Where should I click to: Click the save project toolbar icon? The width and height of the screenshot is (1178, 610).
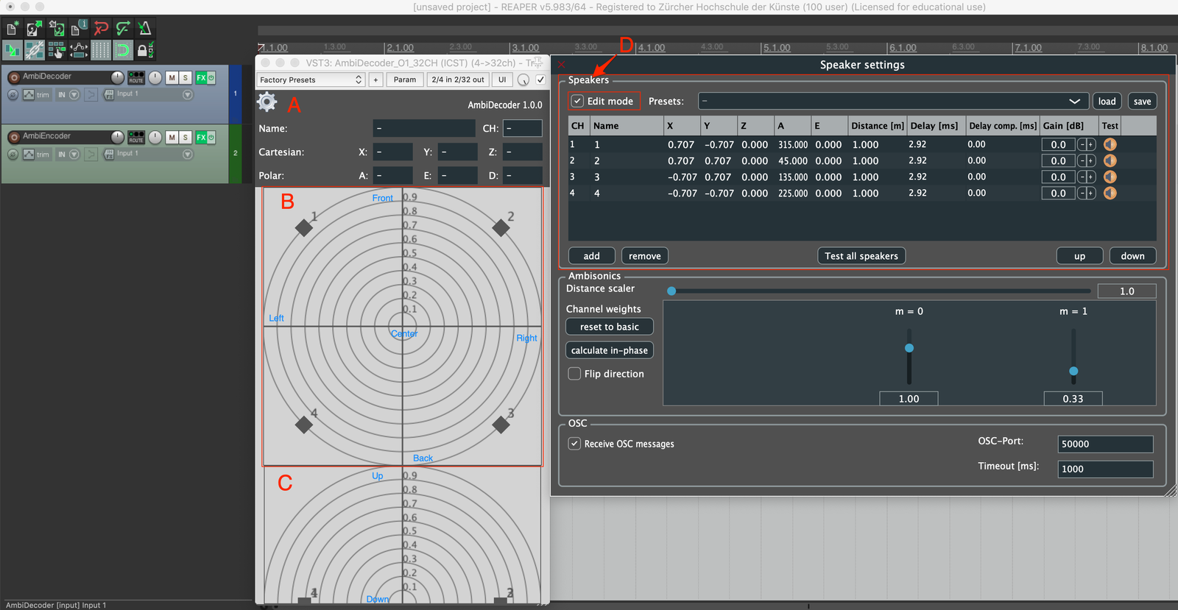tap(57, 29)
